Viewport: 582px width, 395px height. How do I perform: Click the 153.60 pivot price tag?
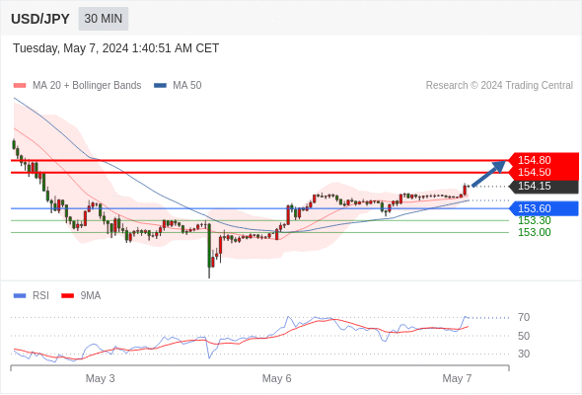[544, 208]
